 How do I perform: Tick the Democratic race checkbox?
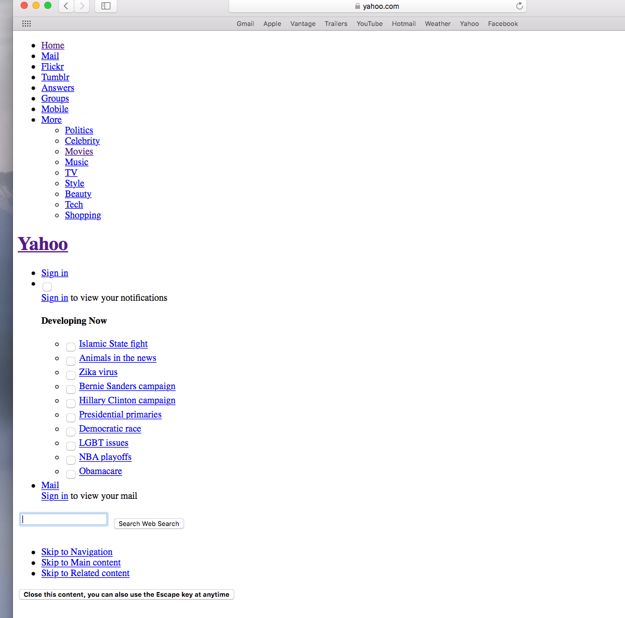click(x=71, y=432)
